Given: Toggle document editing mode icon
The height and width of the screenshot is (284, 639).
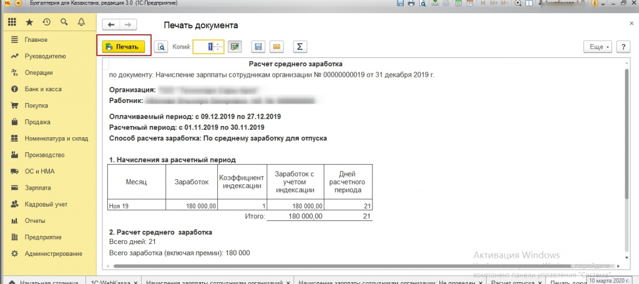Looking at the screenshot, I should 235,47.
